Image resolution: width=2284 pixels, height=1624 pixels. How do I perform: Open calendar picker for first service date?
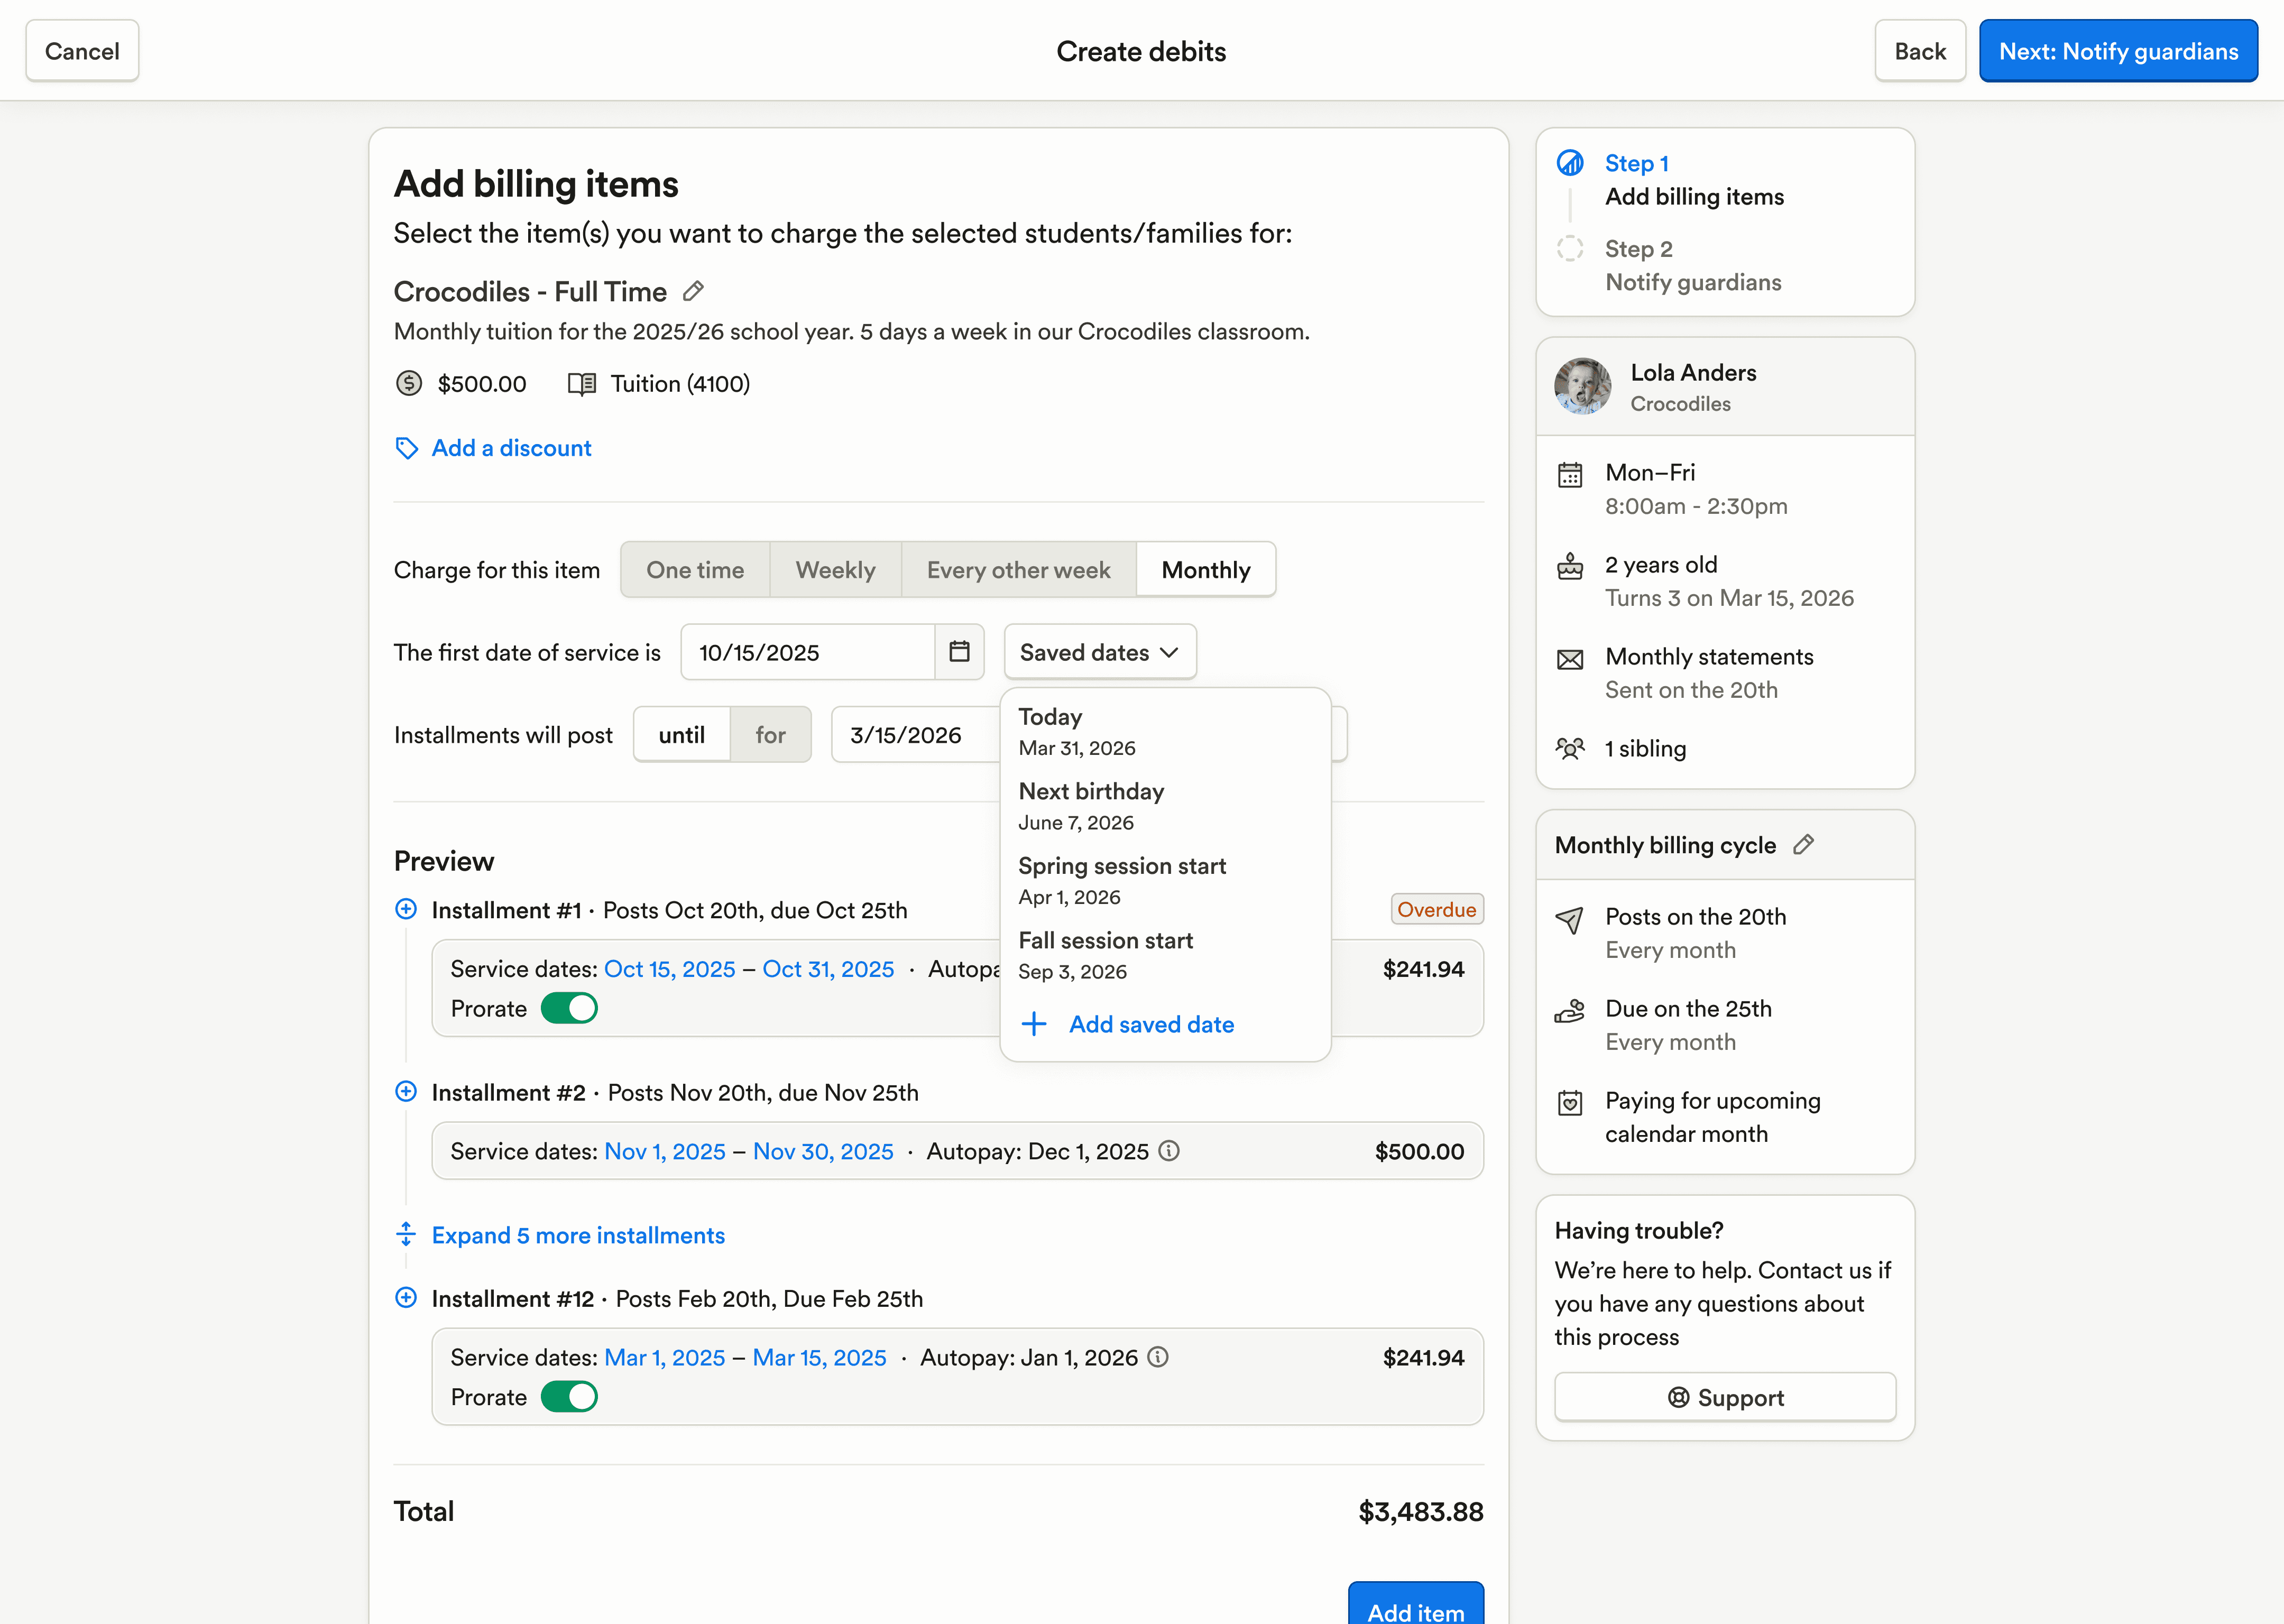coord(959,652)
